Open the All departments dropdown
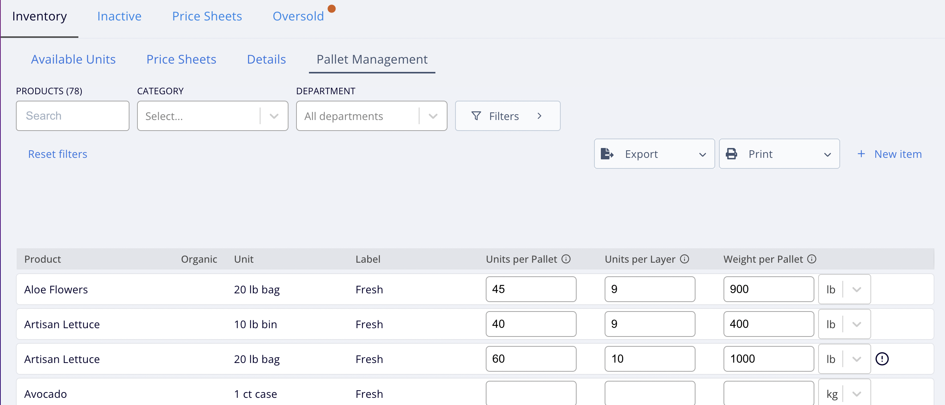The width and height of the screenshot is (945, 405). click(x=372, y=116)
